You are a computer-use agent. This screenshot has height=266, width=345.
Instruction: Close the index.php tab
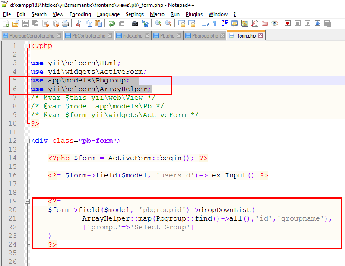(147, 36)
